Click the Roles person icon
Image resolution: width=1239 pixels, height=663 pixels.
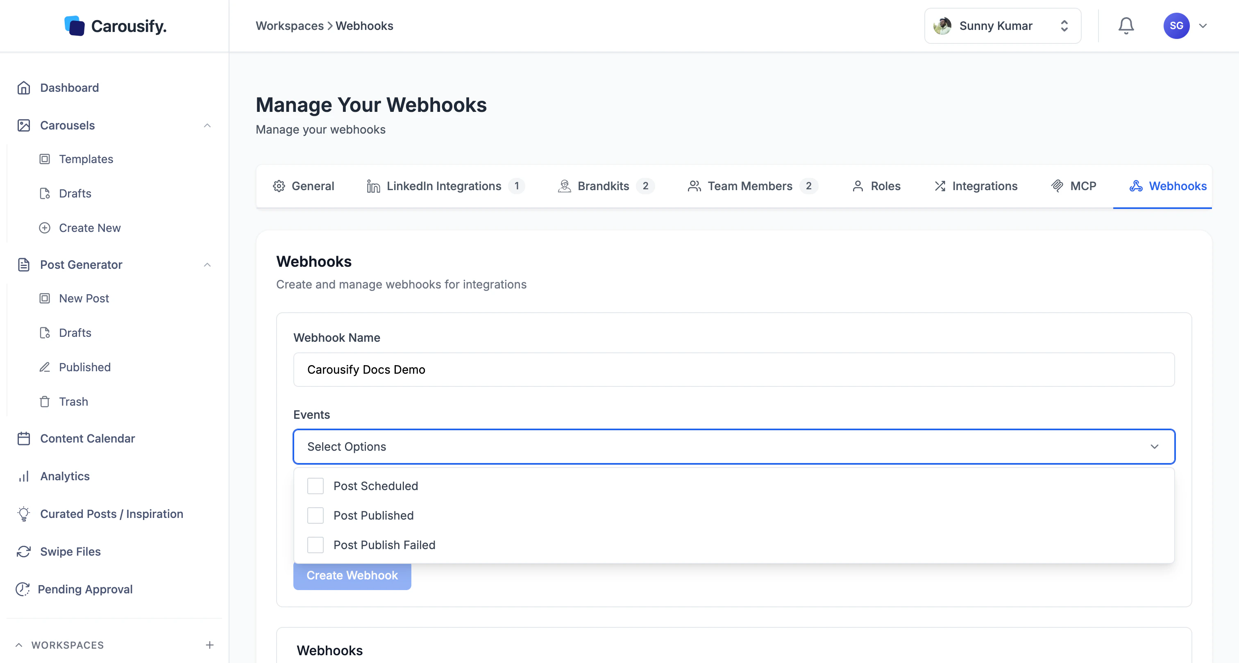[858, 186]
